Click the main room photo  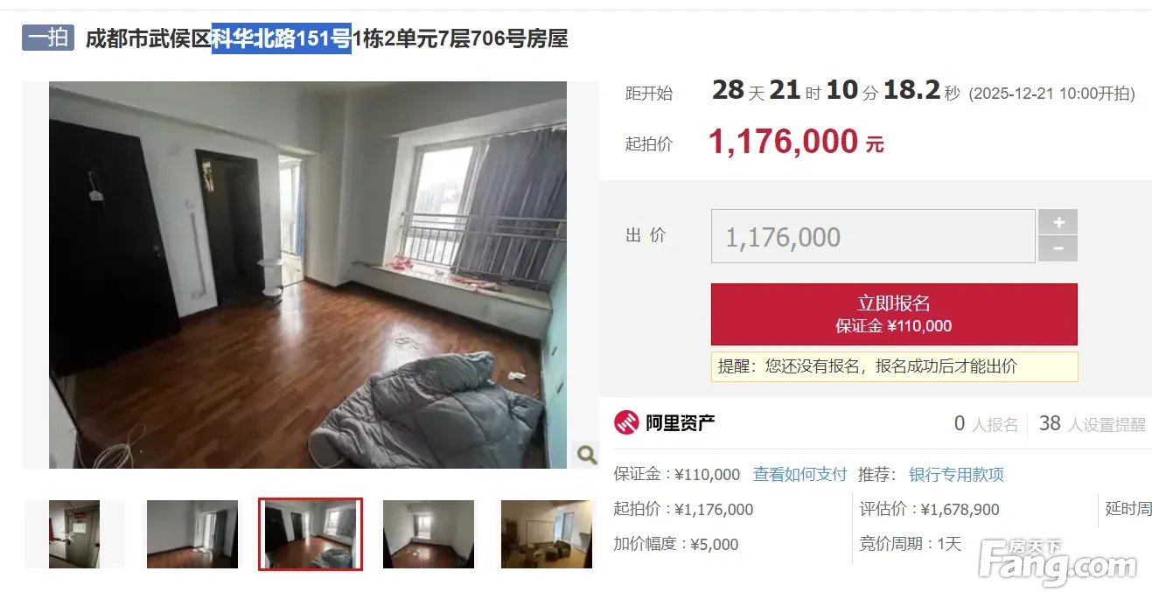point(308,275)
